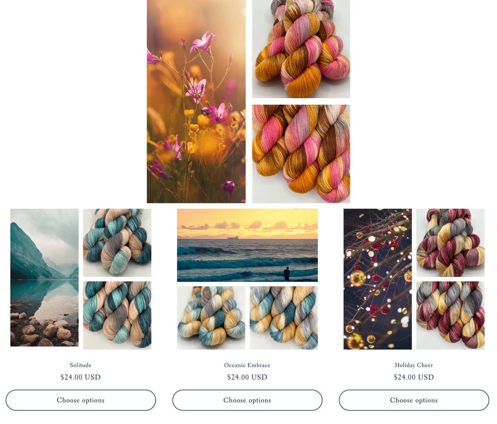Select the upper Solitude teal yarn skein image

point(117,243)
